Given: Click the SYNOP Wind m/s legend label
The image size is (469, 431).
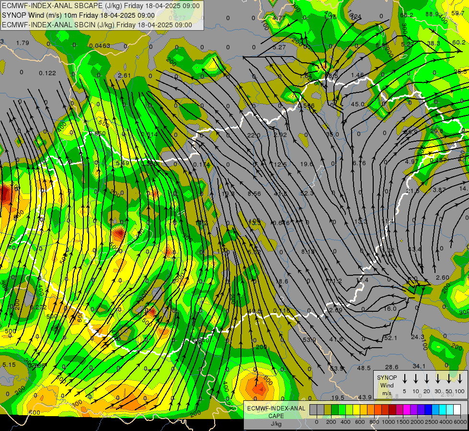Looking at the screenshot, I should 387,386.
